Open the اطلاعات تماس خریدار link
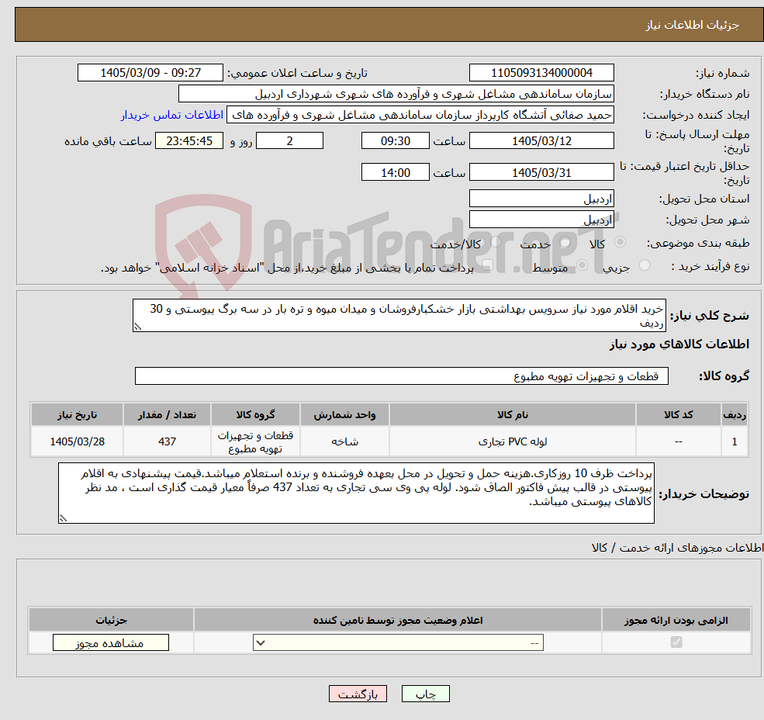Image resolution: width=764 pixels, height=720 pixels. [171, 115]
